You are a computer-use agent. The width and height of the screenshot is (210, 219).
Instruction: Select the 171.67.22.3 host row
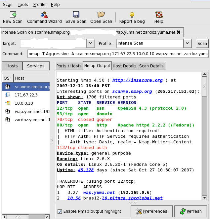click(26, 95)
